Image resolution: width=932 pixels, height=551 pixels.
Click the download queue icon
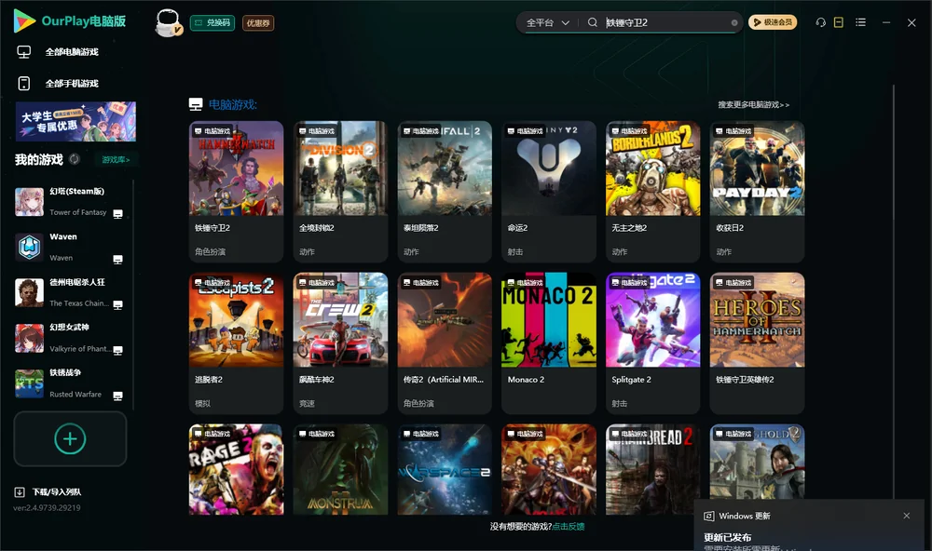pos(20,492)
